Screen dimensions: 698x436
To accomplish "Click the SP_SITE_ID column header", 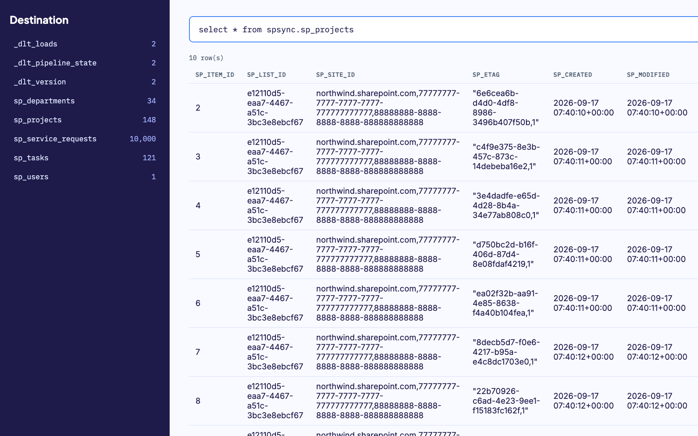I will [336, 75].
